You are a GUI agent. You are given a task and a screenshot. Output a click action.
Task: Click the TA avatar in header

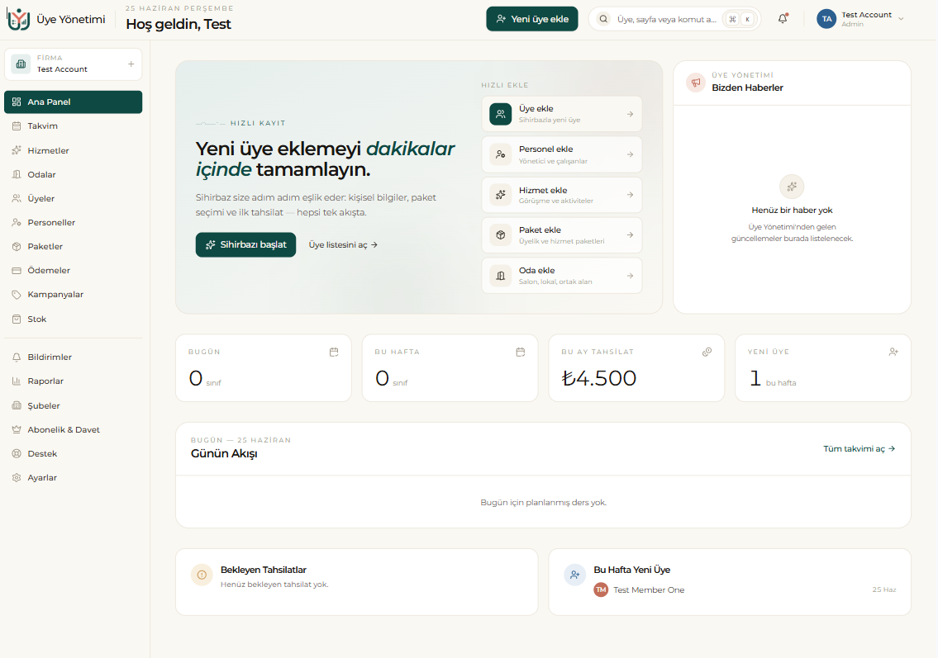coord(826,18)
